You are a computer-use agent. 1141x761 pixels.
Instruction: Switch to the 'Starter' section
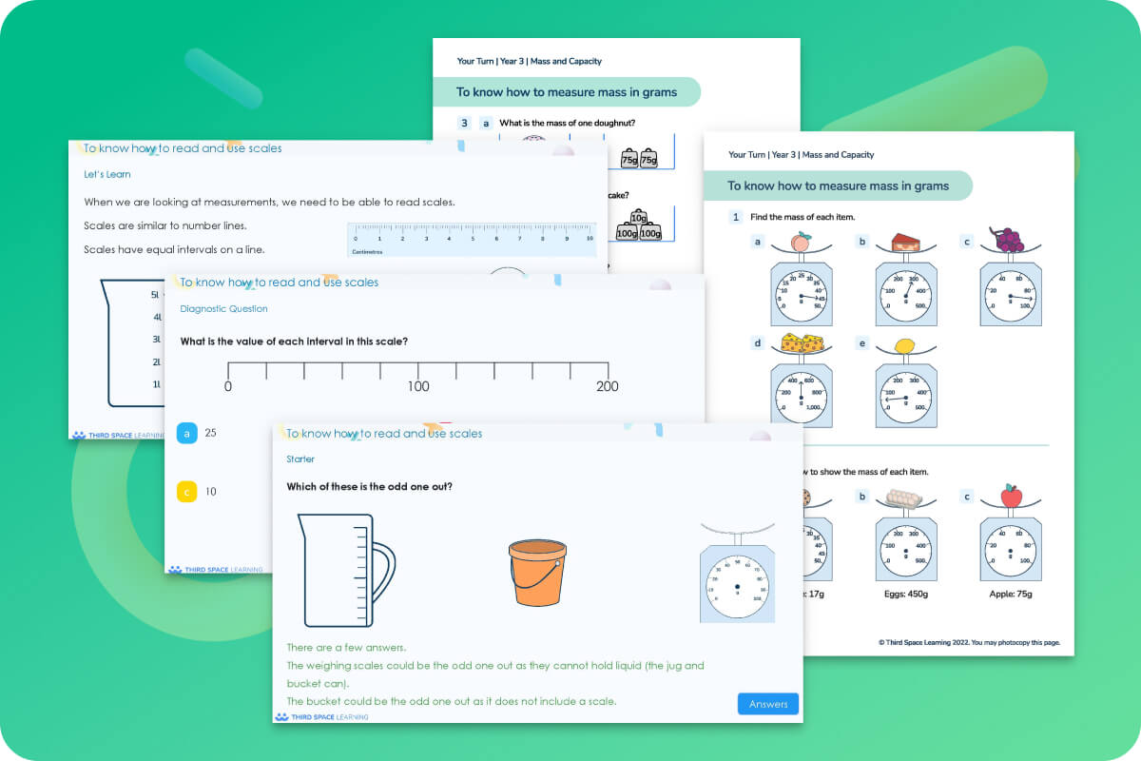[x=300, y=459]
